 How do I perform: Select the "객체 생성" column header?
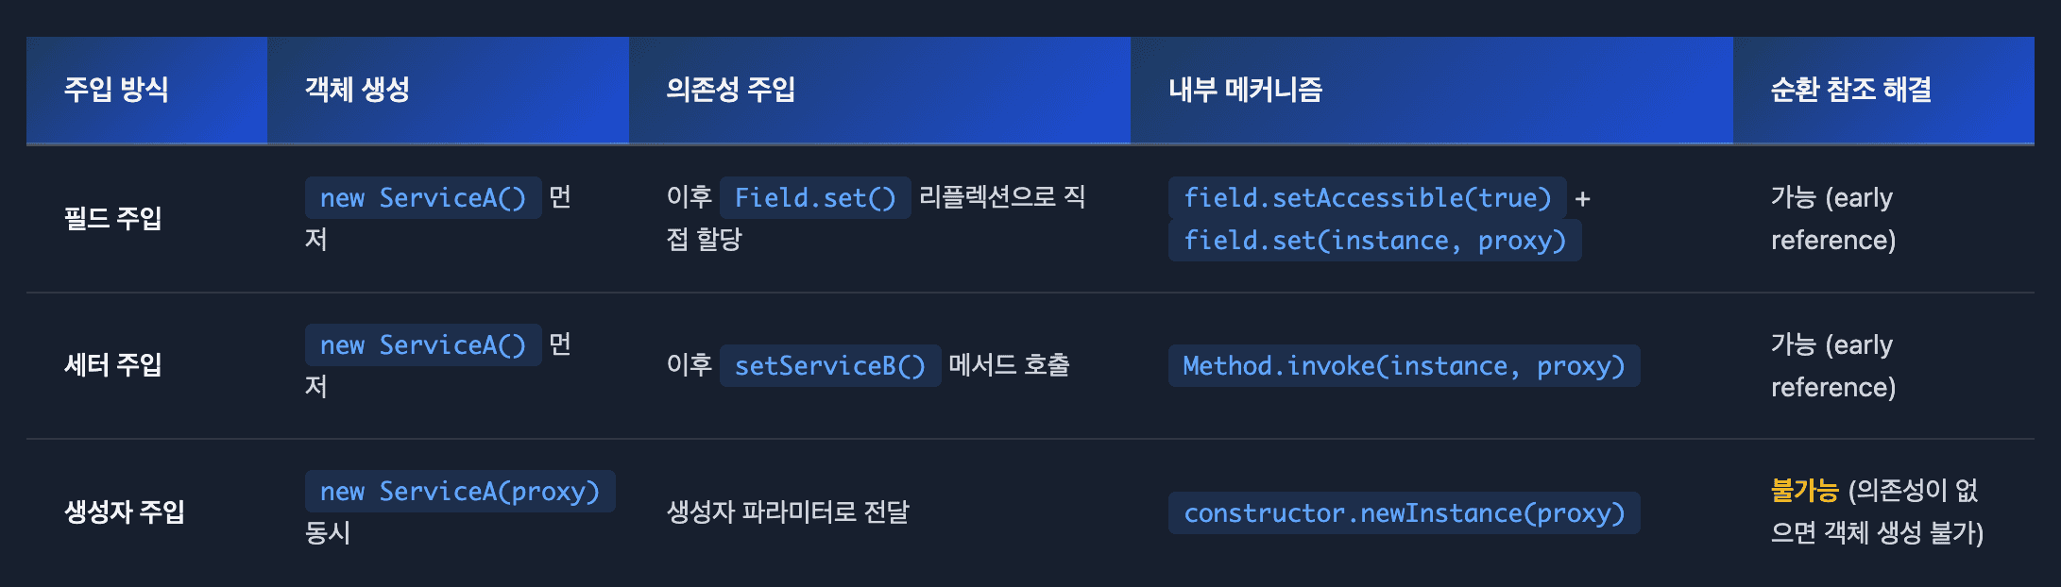click(x=357, y=90)
